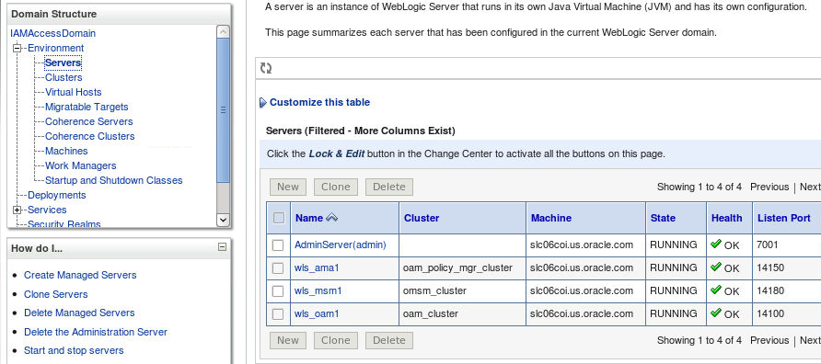Sort table by State column header
Screen dimensions: 821x364
tap(663, 218)
